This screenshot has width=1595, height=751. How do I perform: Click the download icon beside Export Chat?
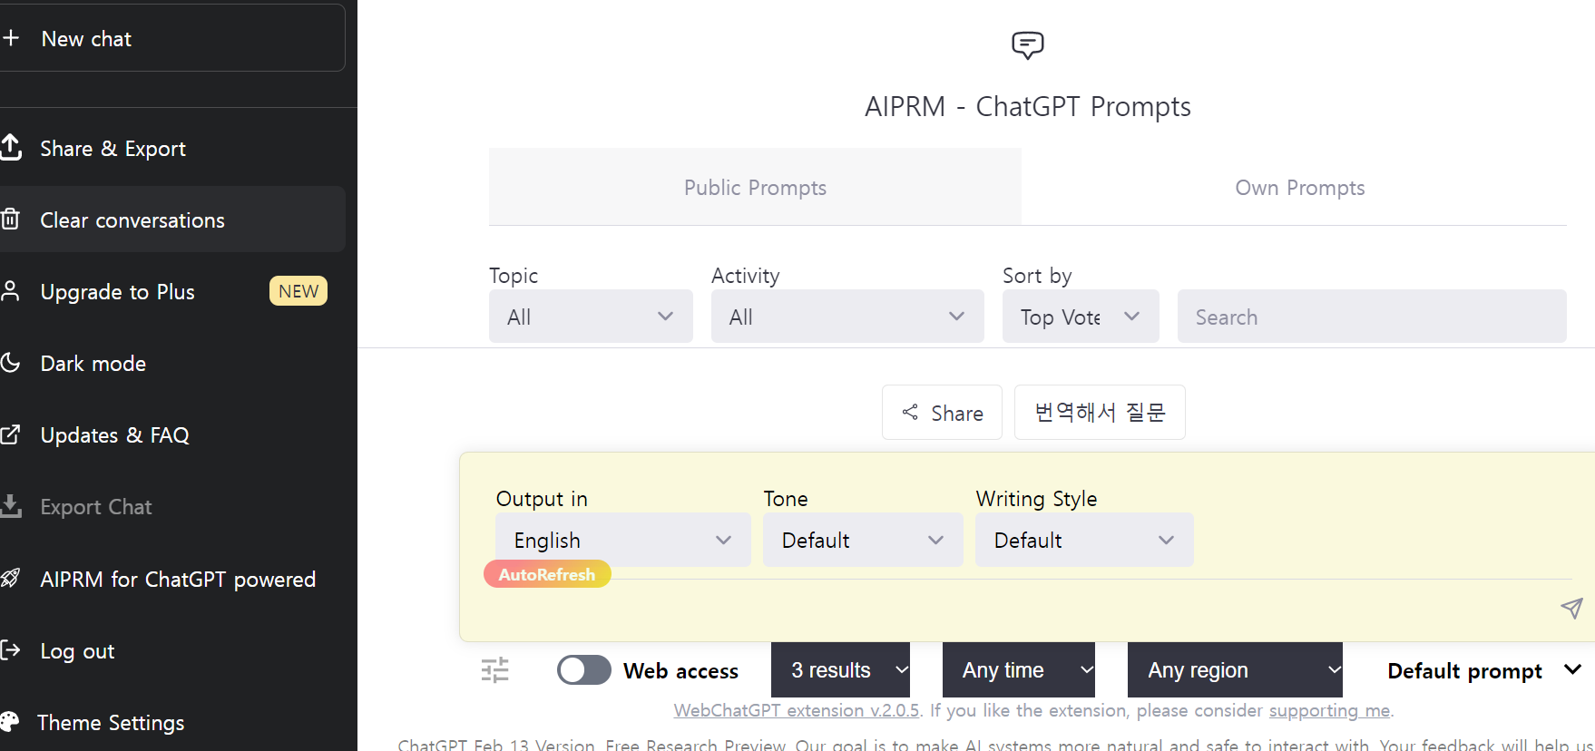[x=10, y=506]
